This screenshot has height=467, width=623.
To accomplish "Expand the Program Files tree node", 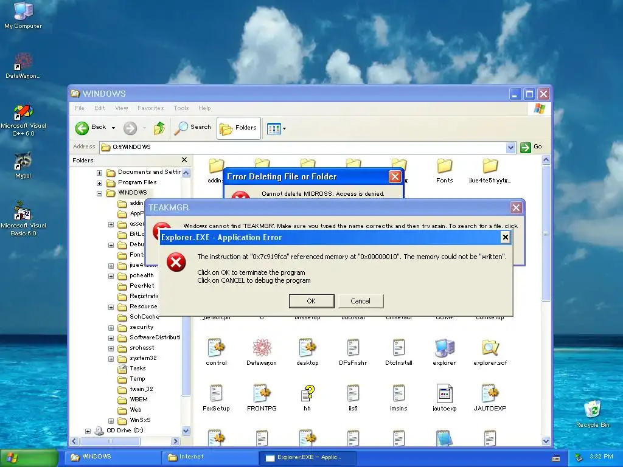I will [x=99, y=183].
